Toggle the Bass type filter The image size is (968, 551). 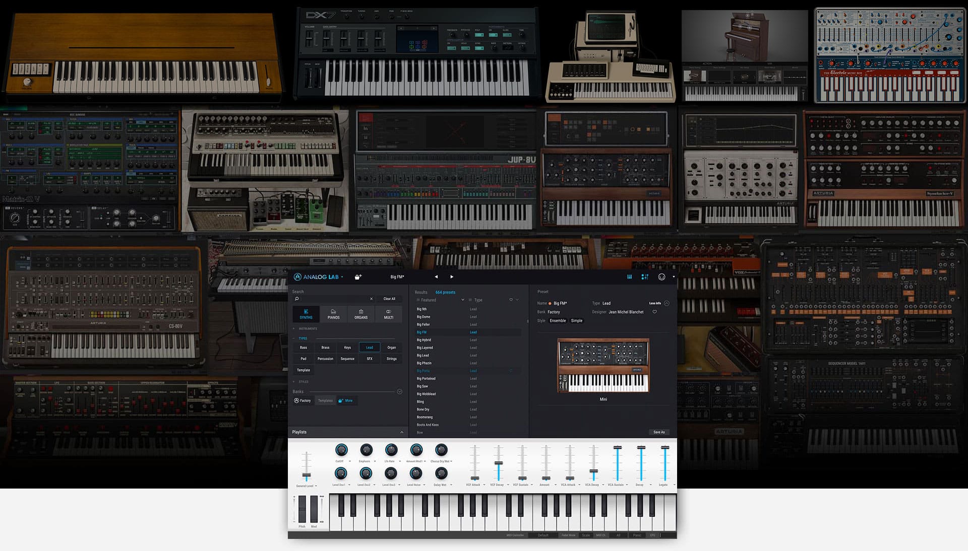click(x=304, y=348)
